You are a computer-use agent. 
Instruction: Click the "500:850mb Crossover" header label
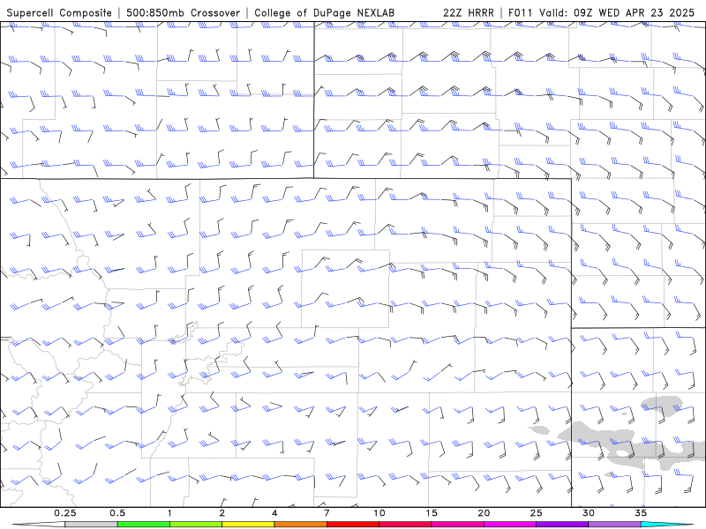click(184, 12)
